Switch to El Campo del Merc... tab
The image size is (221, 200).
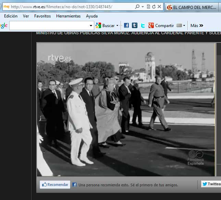coord(192,7)
